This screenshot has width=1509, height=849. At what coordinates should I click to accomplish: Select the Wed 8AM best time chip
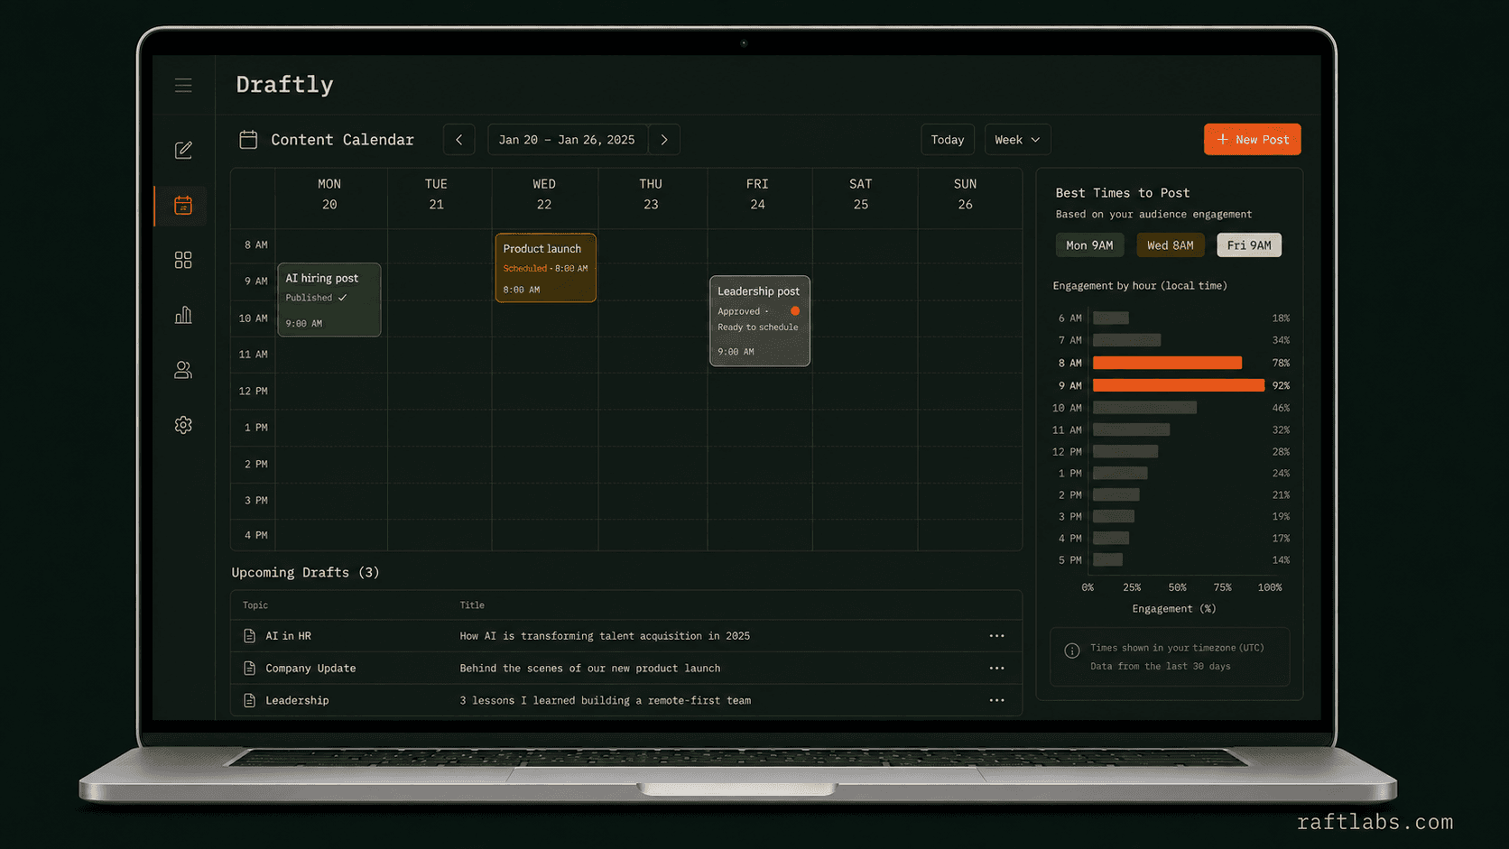pyautogui.click(x=1170, y=245)
